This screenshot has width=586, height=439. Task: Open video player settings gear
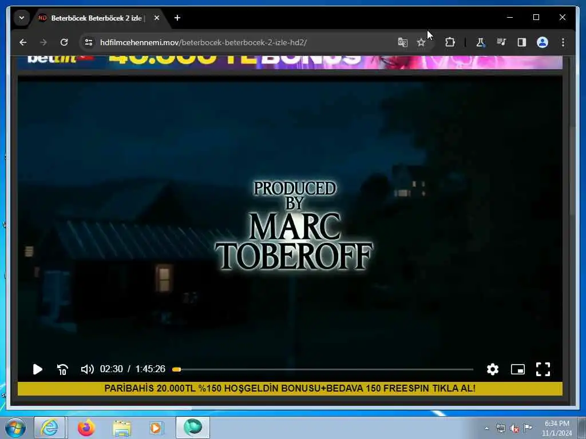(x=493, y=369)
